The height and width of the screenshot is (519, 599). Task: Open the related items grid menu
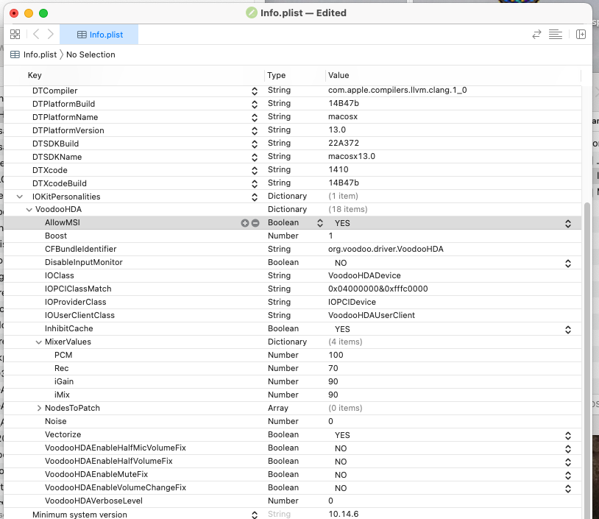click(15, 35)
